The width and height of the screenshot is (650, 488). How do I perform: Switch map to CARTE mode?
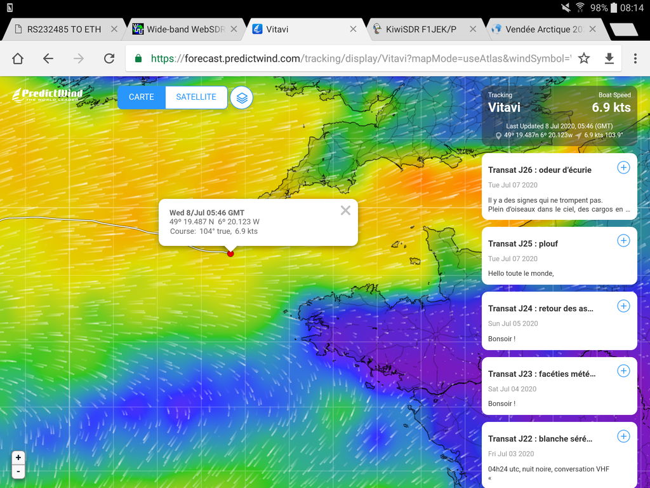pos(142,97)
